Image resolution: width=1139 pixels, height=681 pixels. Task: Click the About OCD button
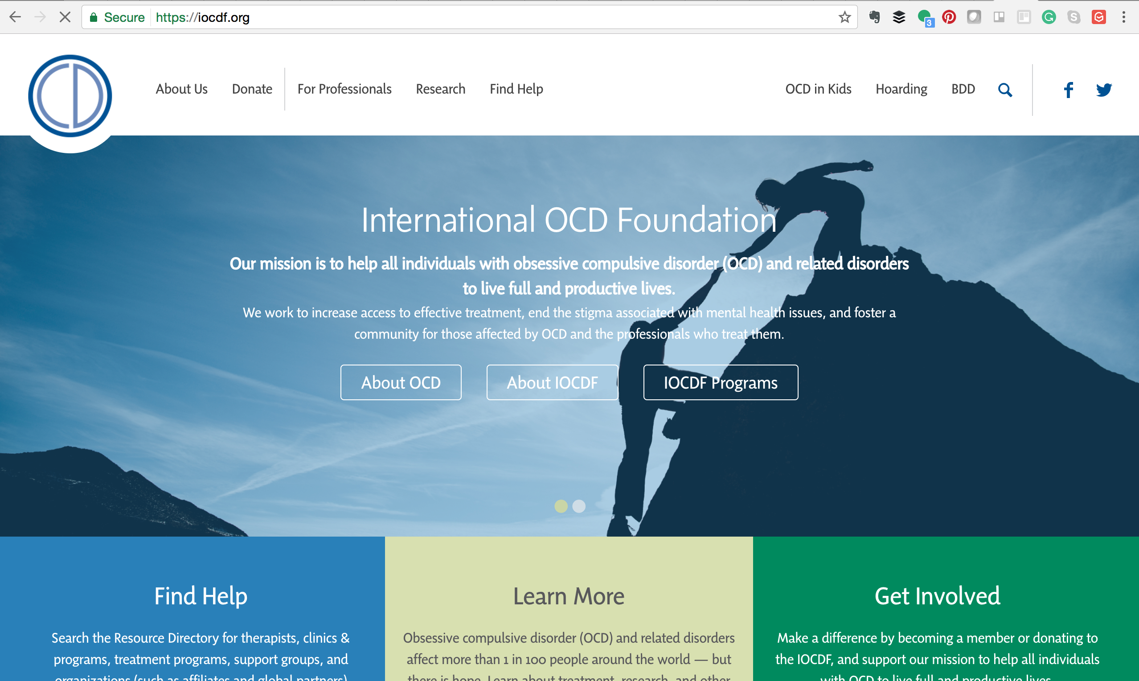click(401, 382)
